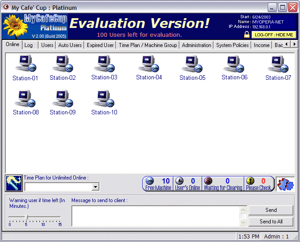Click the MYOPERA-NET name text
The image size is (300, 242).
268,22
